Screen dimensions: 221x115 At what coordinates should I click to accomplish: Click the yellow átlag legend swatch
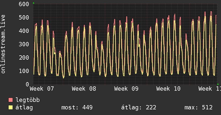10,108
